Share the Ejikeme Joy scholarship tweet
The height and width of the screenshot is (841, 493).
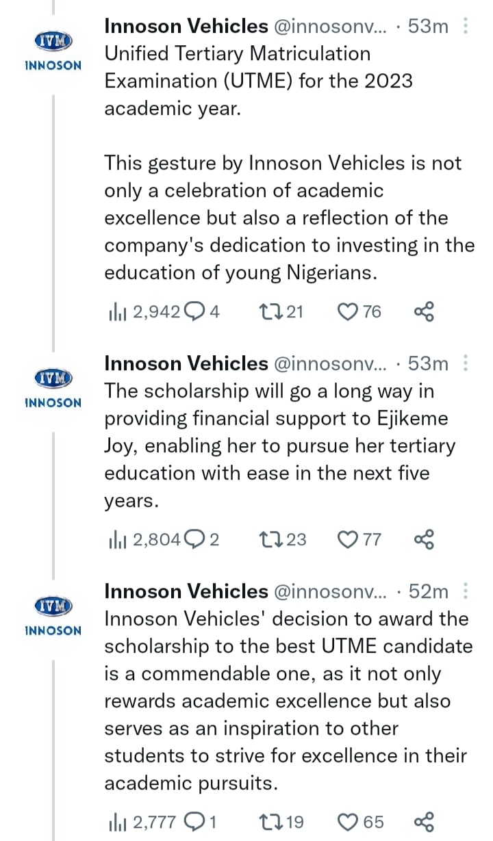pyautogui.click(x=425, y=540)
